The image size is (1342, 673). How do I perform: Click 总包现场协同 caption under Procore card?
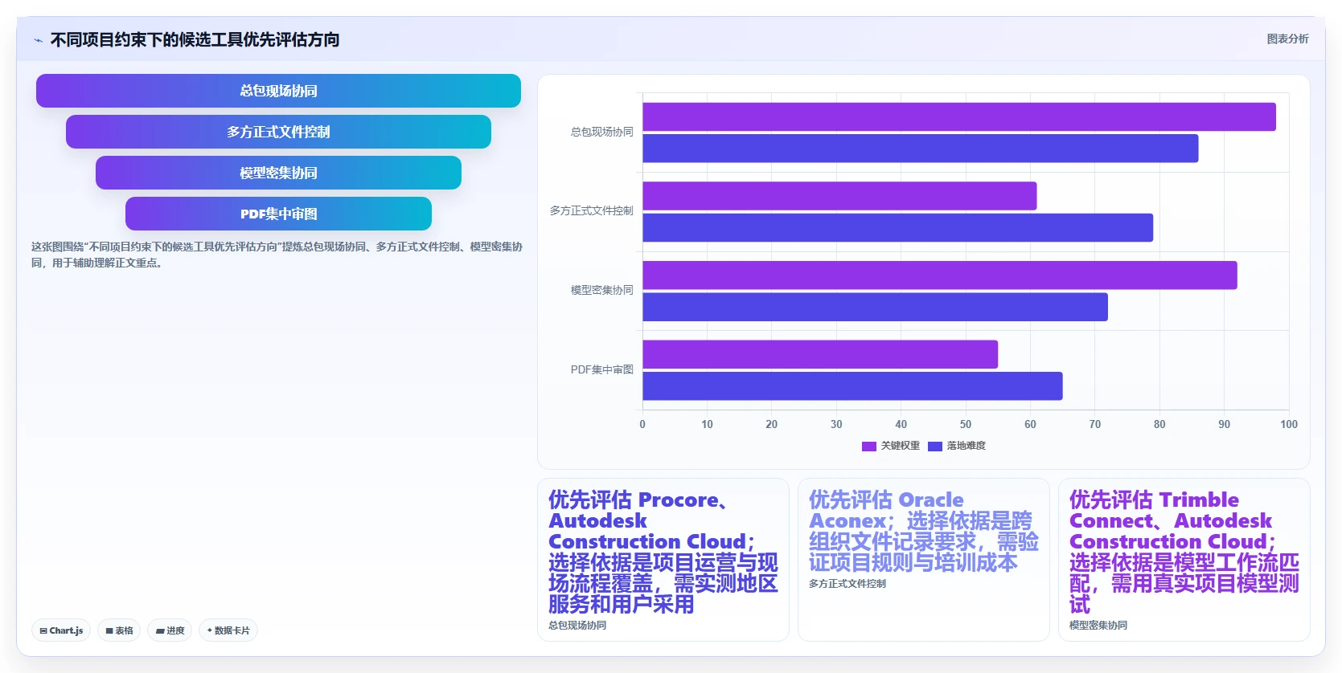click(577, 625)
